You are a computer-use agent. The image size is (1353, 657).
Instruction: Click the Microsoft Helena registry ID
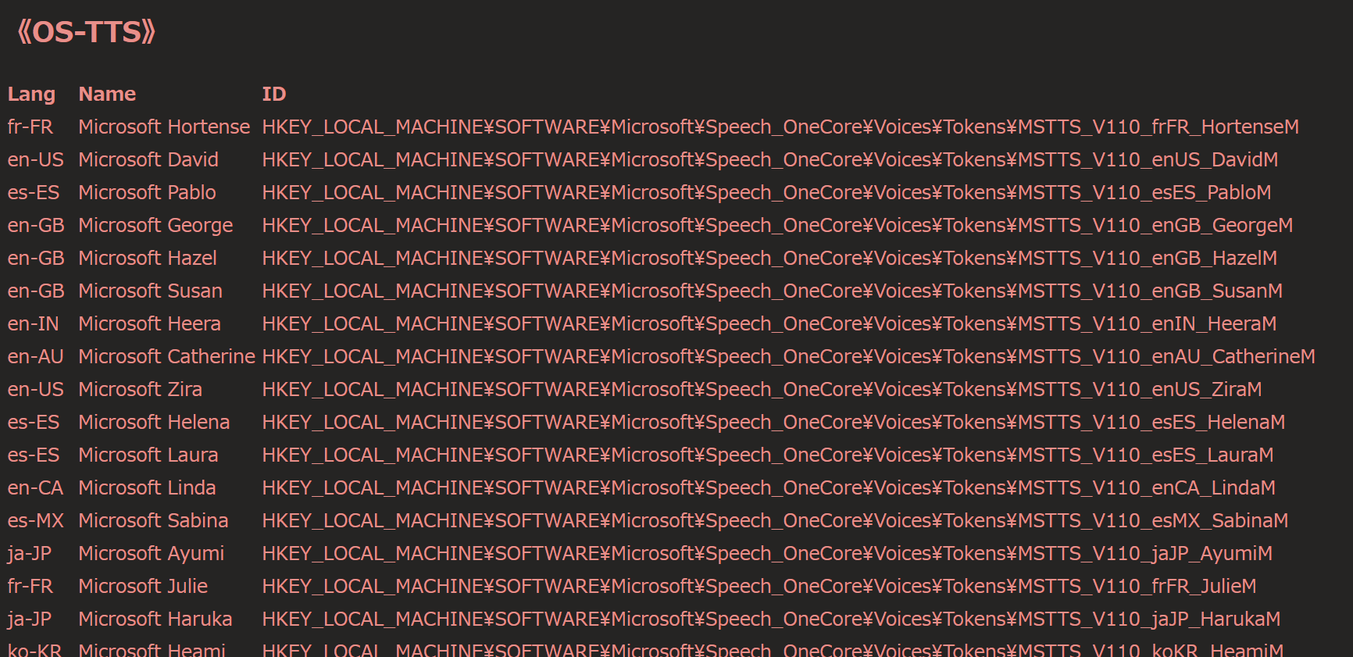(x=773, y=423)
